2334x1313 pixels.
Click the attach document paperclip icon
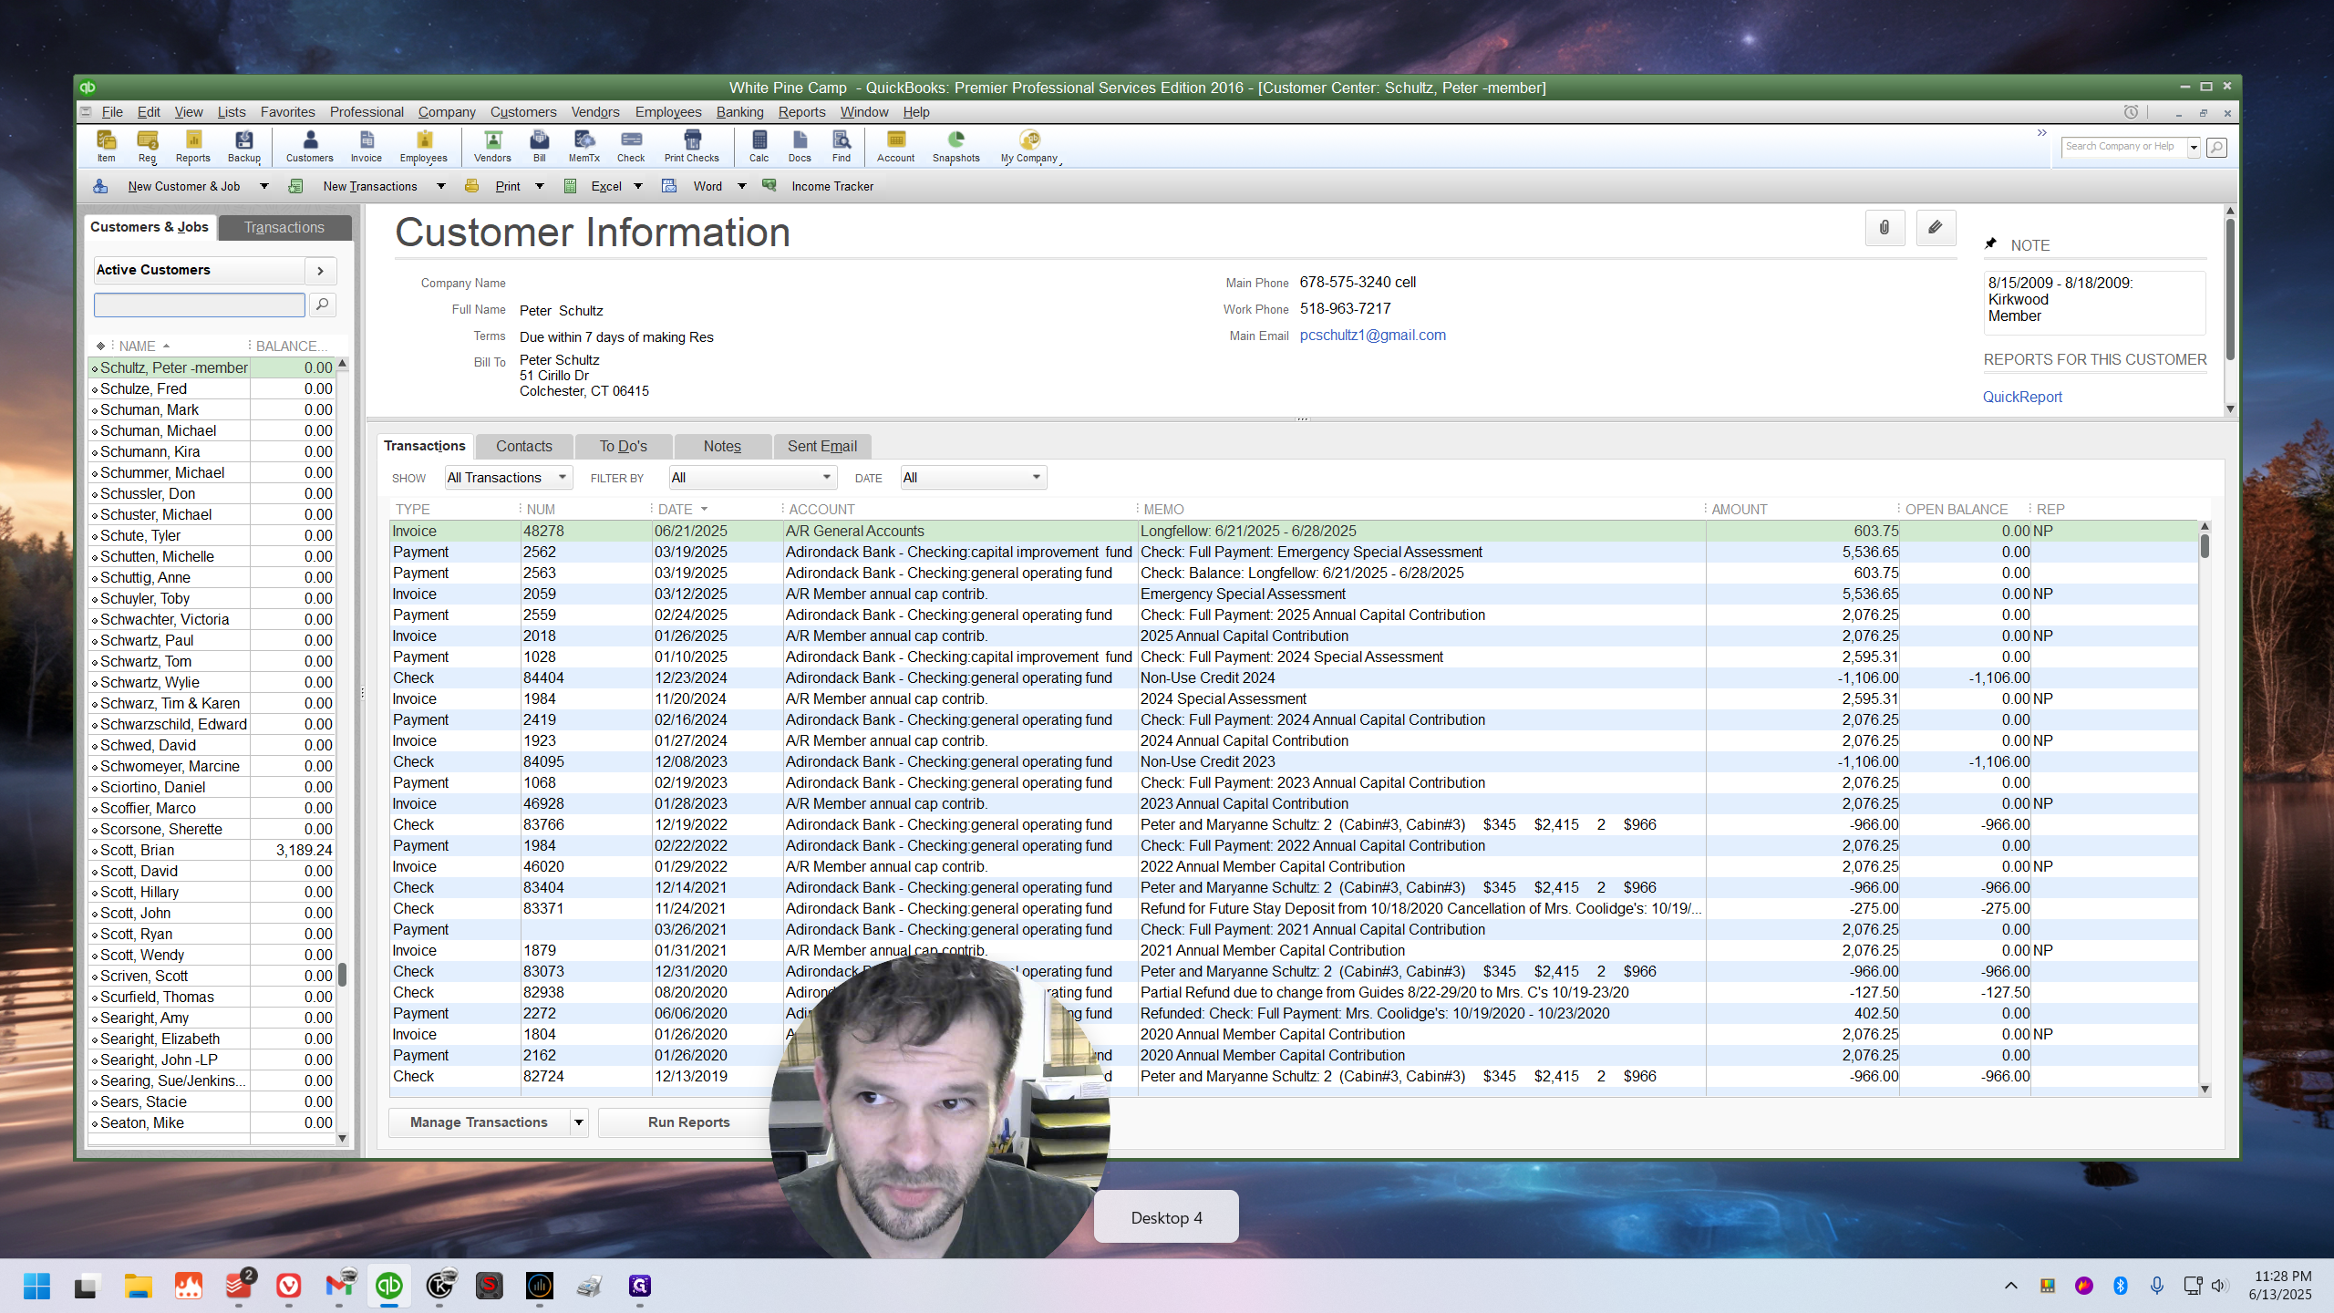(1885, 228)
